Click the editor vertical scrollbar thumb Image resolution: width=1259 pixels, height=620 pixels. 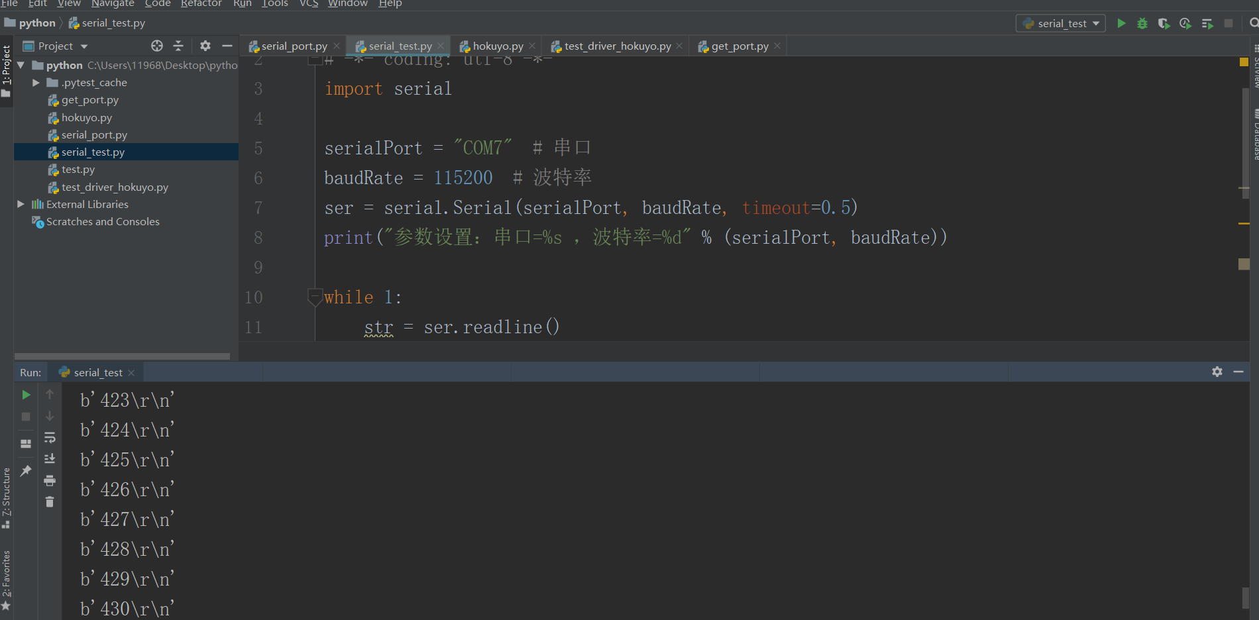1246,142
